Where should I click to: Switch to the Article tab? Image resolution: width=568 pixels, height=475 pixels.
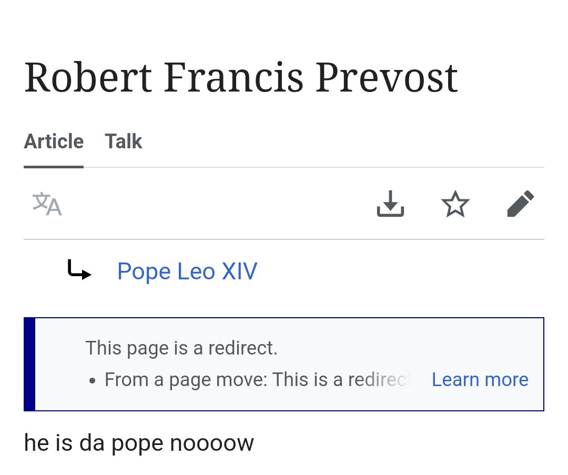tap(54, 142)
